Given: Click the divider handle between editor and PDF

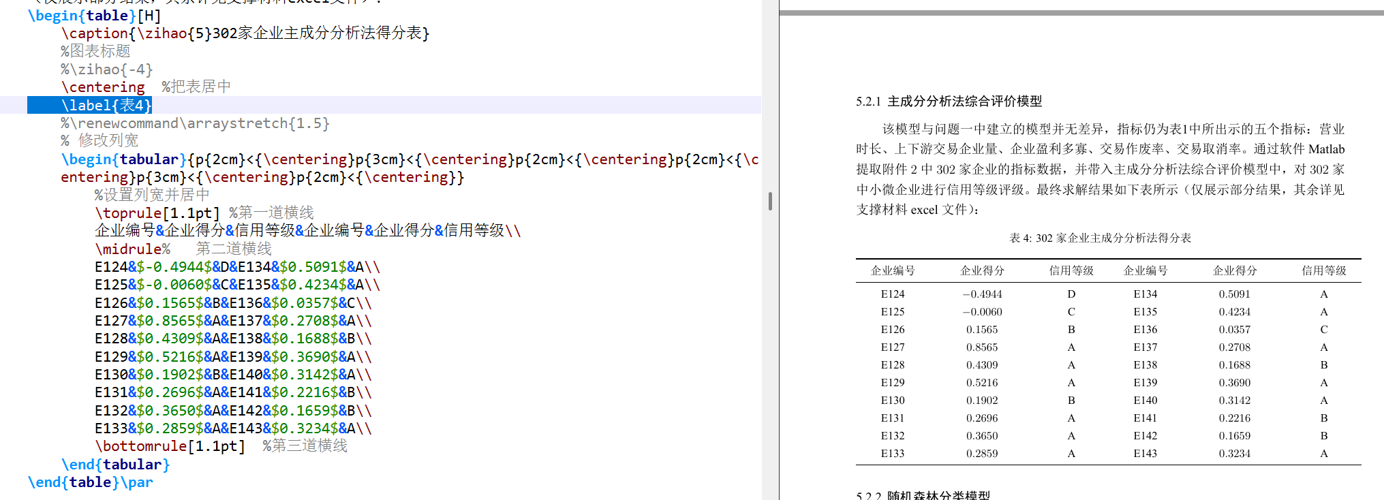Looking at the screenshot, I should (x=770, y=201).
